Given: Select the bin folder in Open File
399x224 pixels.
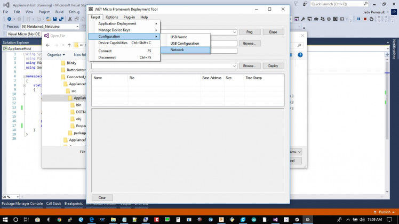Looking at the screenshot, I should point(76,105).
